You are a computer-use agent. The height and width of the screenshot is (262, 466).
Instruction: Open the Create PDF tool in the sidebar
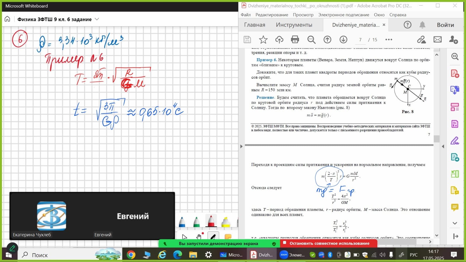(x=455, y=73)
